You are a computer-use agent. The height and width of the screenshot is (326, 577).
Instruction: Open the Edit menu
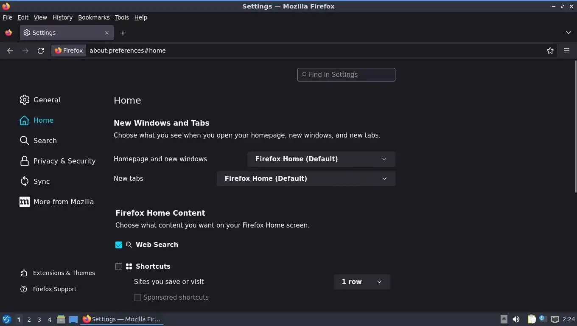[x=23, y=17]
